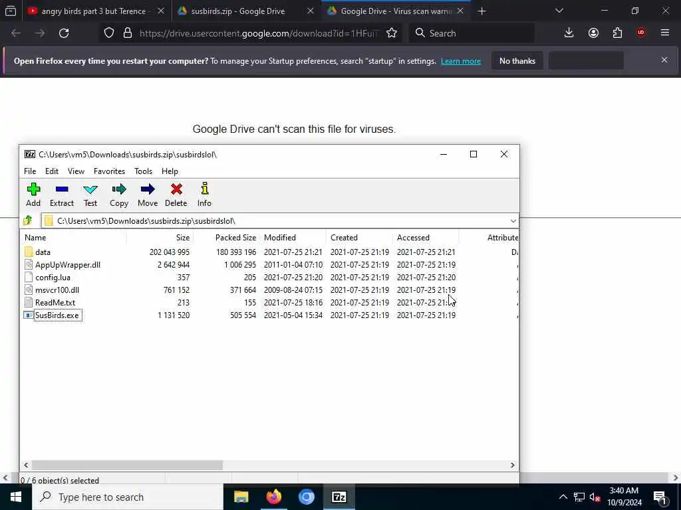Open the Firefox extensions puzzle icon
681x510 pixels.
tap(617, 33)
